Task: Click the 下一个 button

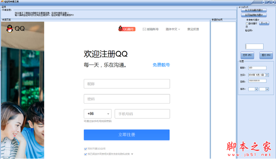Action: [x=264, y=23]
